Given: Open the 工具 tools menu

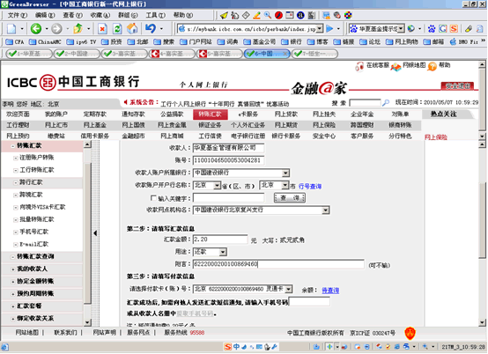Looking at the screenshot, I should [156, 15].
